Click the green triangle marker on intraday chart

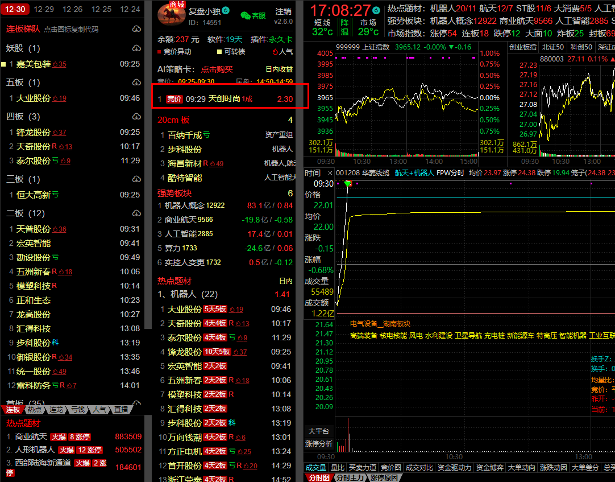(348, 183)
